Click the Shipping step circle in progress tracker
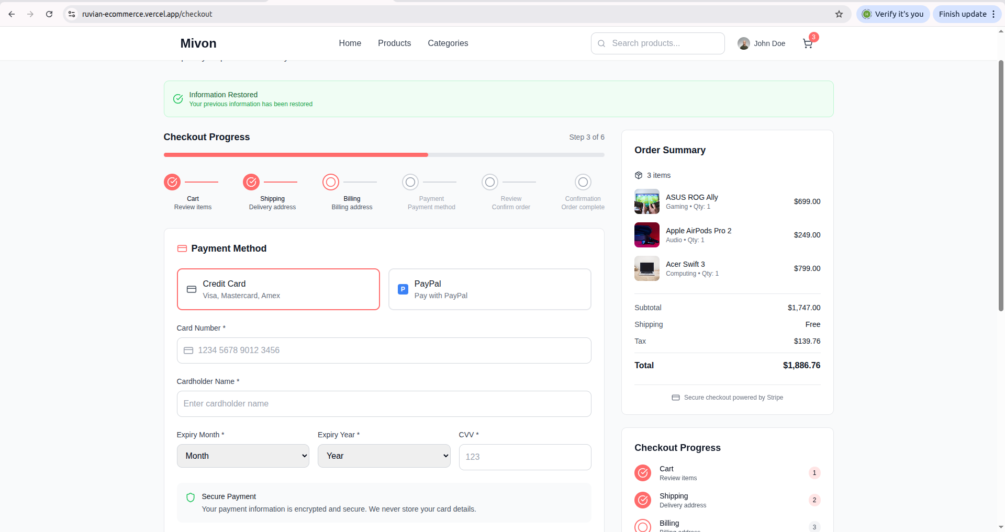The image size is (1005, 532). click(251, 182)
